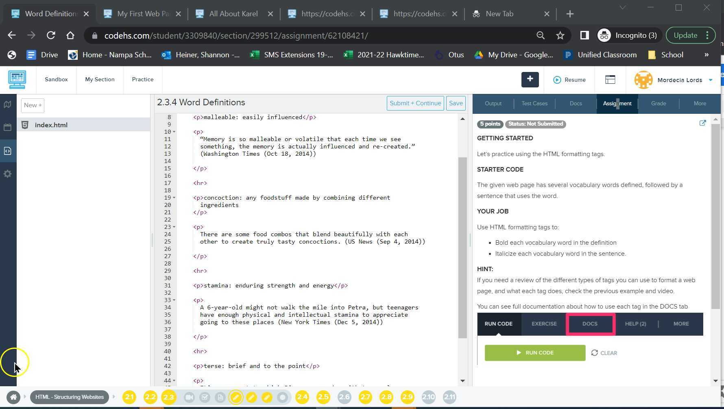Collapse the code fold arrow at line 10
Viewport: 724px width, 409px height.
(x=174, y=132)
